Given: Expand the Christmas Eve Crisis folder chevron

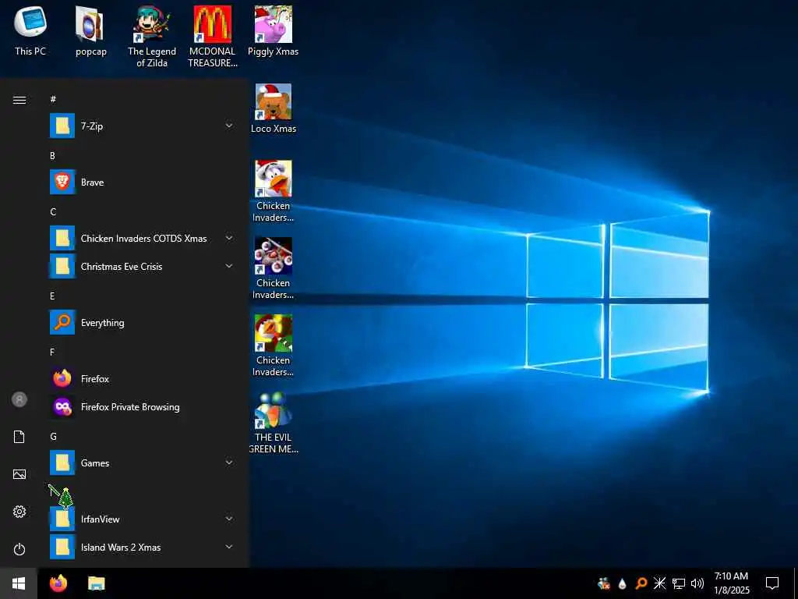Looking at the screenshot, I should coord(229,266).
